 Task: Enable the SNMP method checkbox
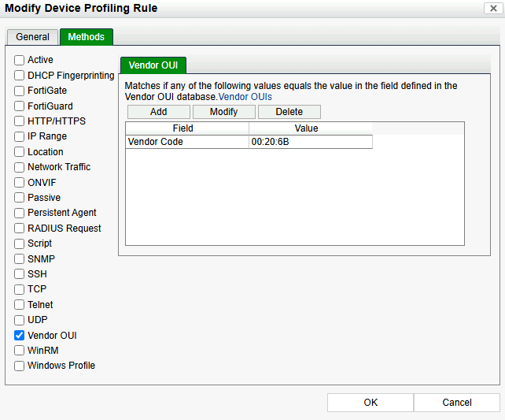pyautogui.click(x=20, y=259)
